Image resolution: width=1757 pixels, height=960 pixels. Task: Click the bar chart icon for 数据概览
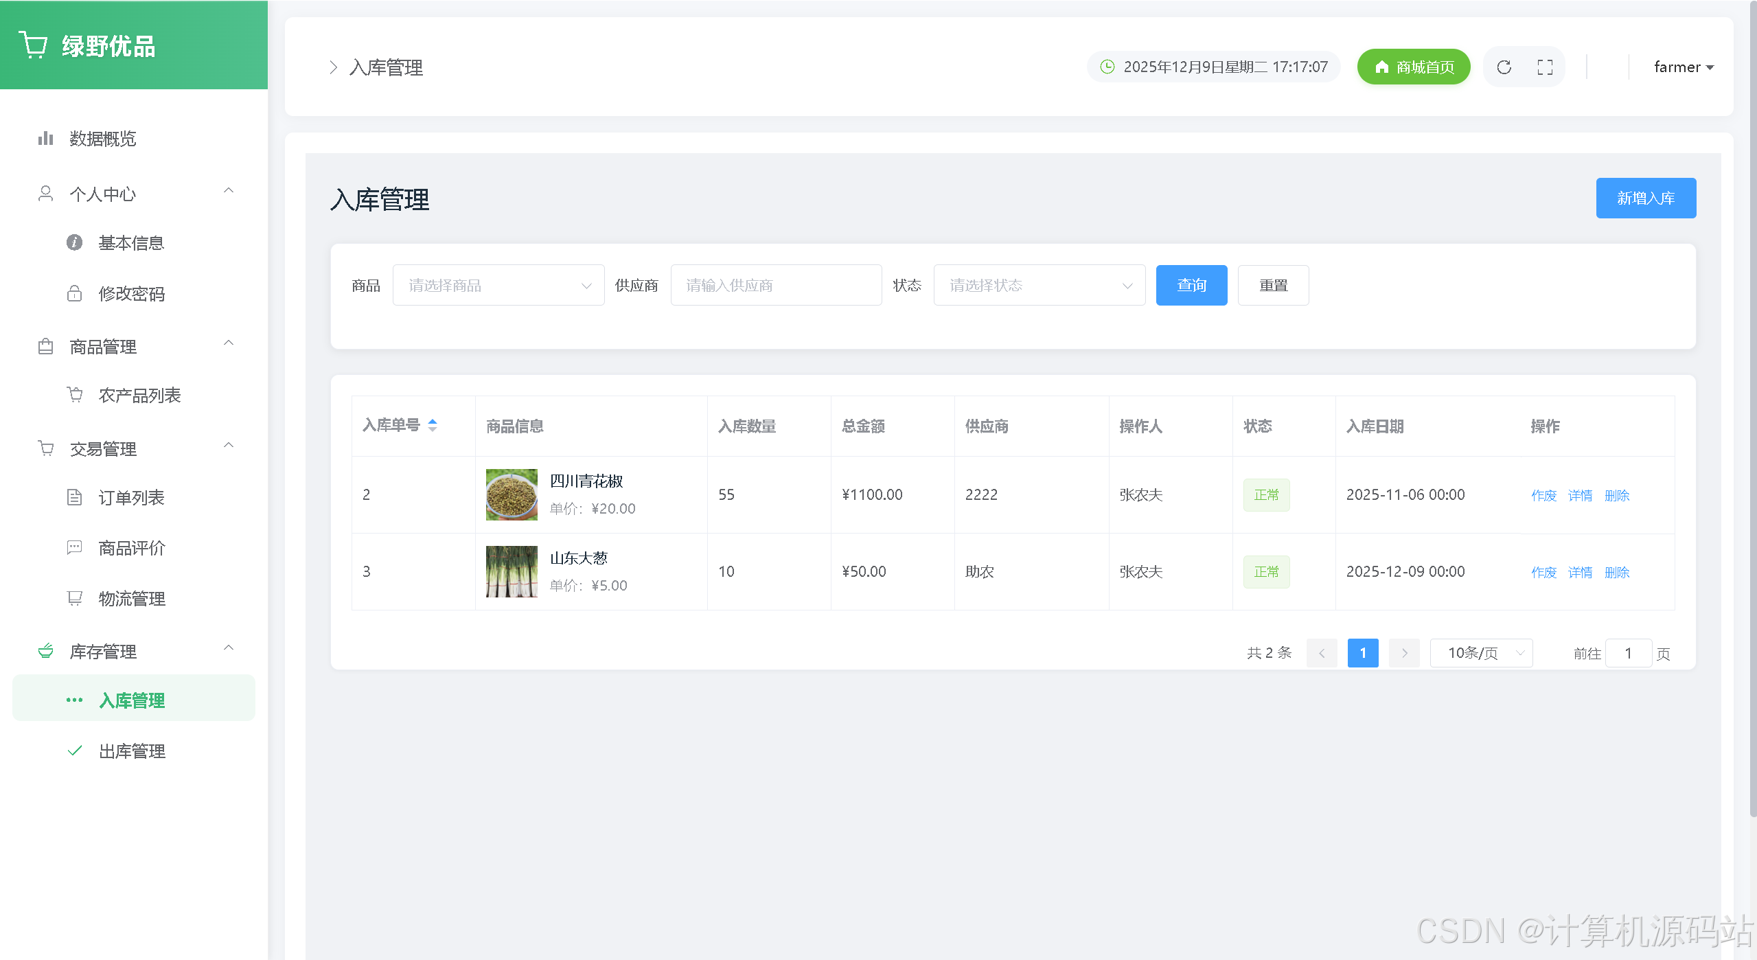tap(45, 139)
